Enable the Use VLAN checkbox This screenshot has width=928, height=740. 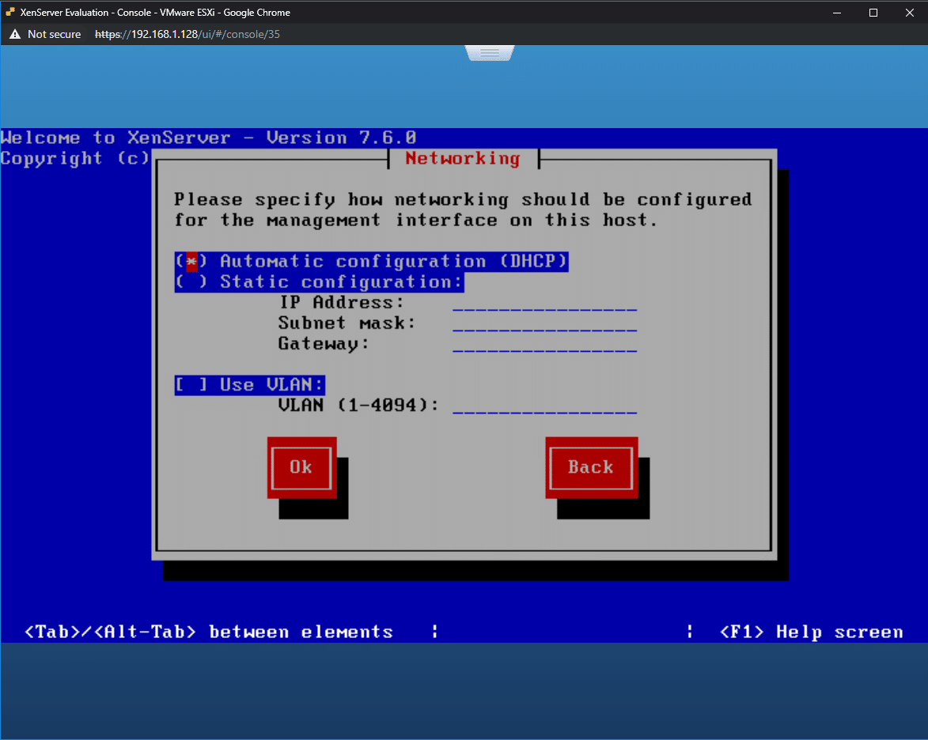pyautogui.click(x=249, y=385)
